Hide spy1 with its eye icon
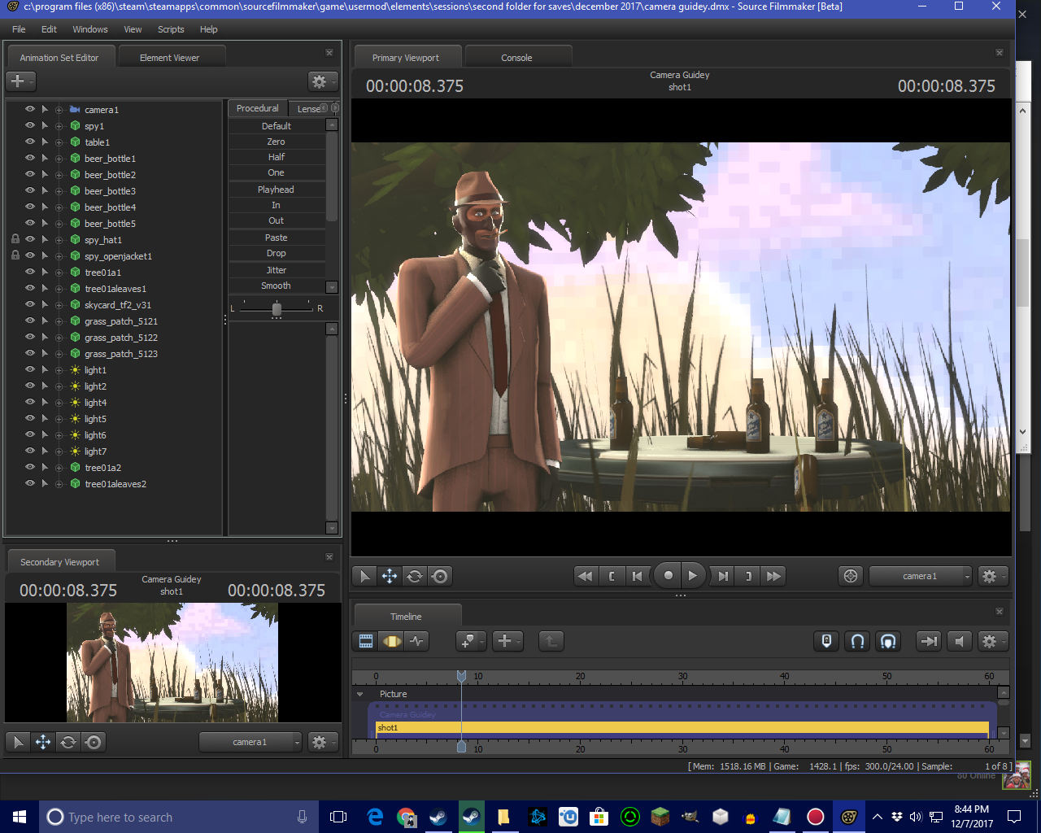 (x=30, y=125)
